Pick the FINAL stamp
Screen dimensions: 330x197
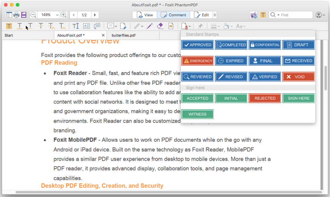coord(265,61)
